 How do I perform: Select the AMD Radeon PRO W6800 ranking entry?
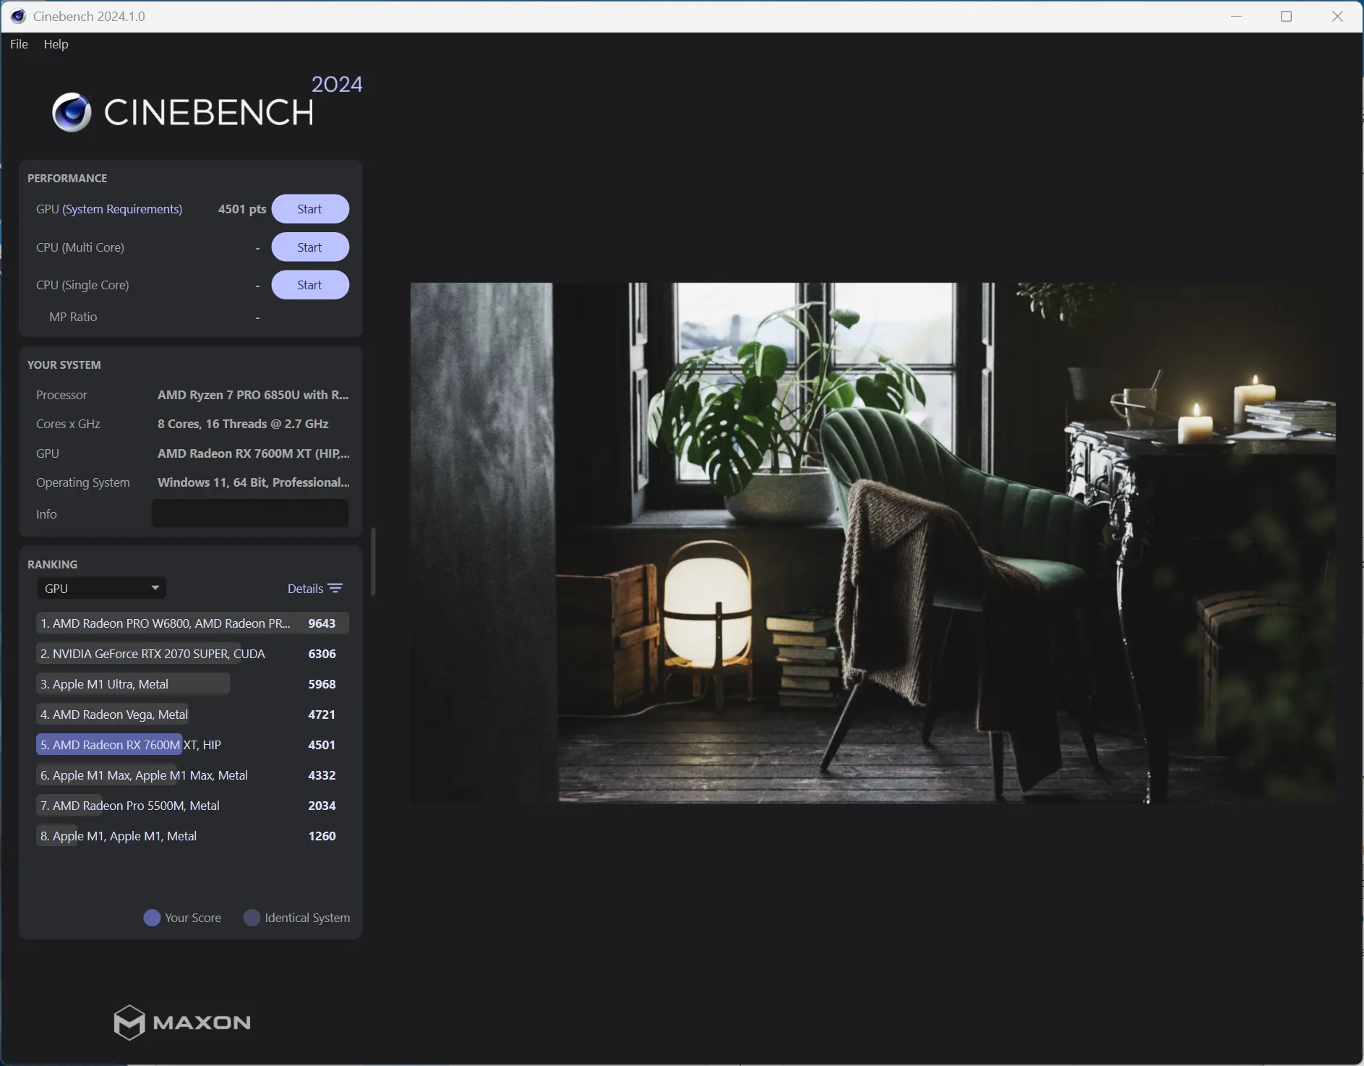point(192,623)
